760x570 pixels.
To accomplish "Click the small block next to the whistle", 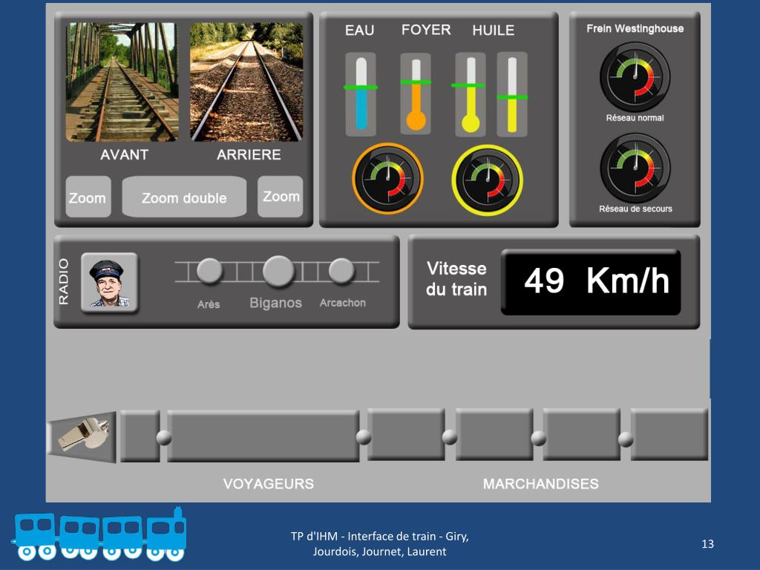I will tap(140, 436).
